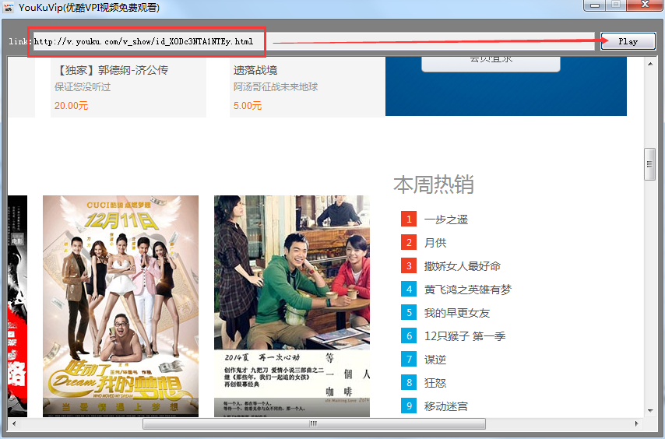Click the partially hidden 会员登录 button
This screenshot has width=665, height=439.
point(491,64)
